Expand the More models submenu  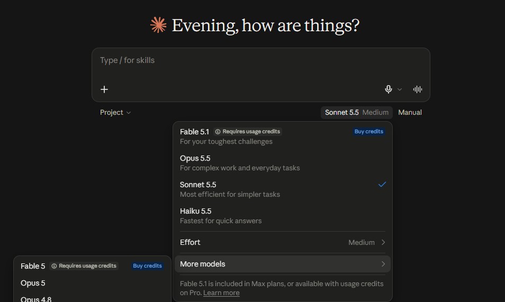coord(283,264)
